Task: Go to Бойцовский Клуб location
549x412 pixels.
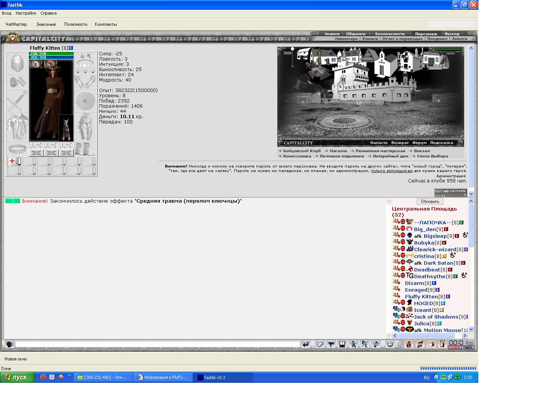Action: point(302,151)
